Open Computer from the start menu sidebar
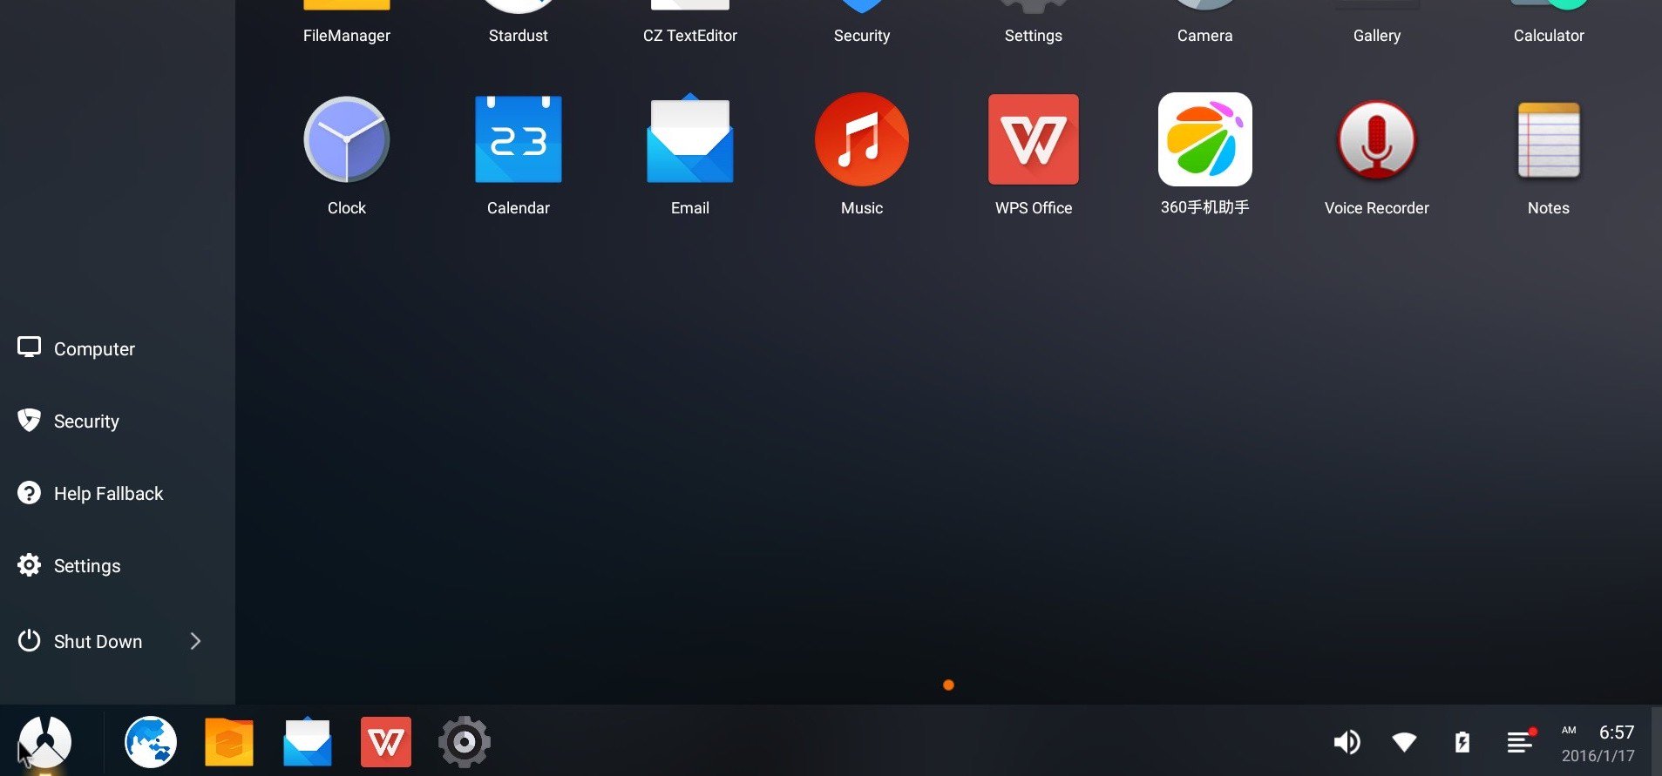Screen dimensions: 1662x776 point(77,348)
